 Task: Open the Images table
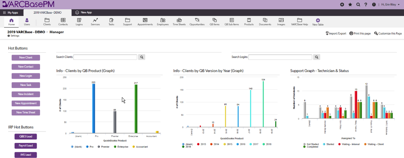point(281,22)
